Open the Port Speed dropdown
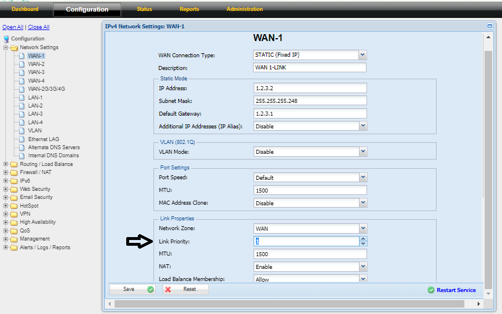Screen dimensions: 502x314 [362, 178]
